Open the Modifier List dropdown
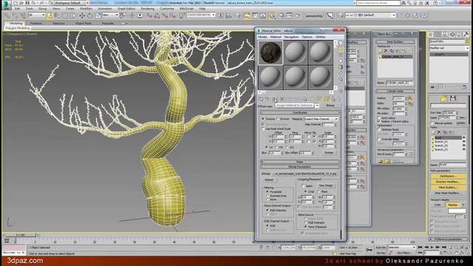The width and height of the screenshot is (473, 266). 449,48
